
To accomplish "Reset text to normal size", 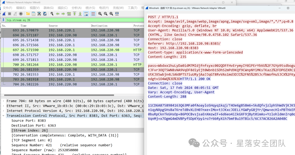I will [x=111, y=14].
